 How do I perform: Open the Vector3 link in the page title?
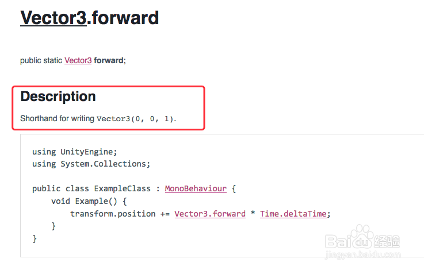(x=53, y=18)
